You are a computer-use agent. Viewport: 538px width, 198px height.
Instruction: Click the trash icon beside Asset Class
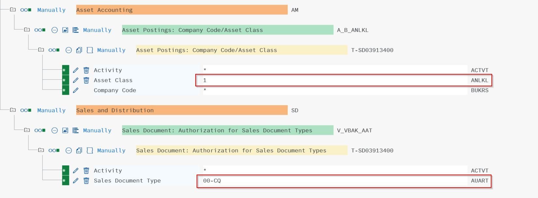[86, 80]
